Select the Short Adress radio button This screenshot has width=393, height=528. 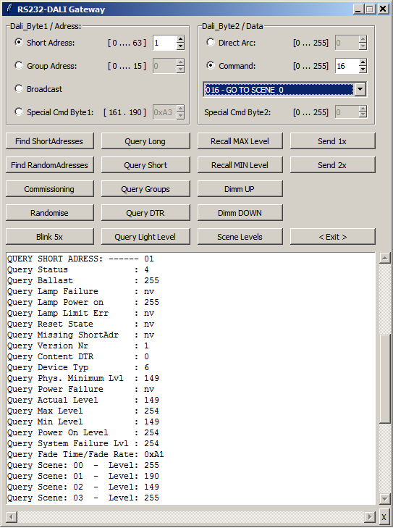coord(19,43)
